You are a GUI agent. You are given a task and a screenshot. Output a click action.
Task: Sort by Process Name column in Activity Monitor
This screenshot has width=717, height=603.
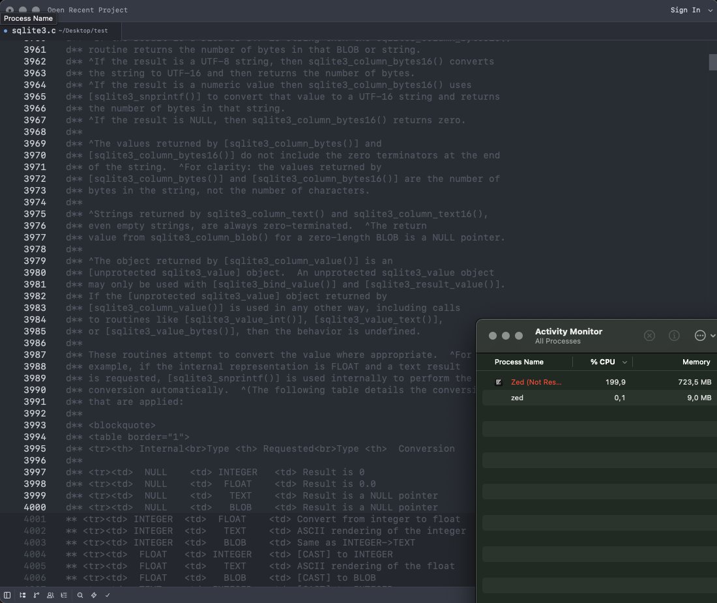(x=519, y=362)
